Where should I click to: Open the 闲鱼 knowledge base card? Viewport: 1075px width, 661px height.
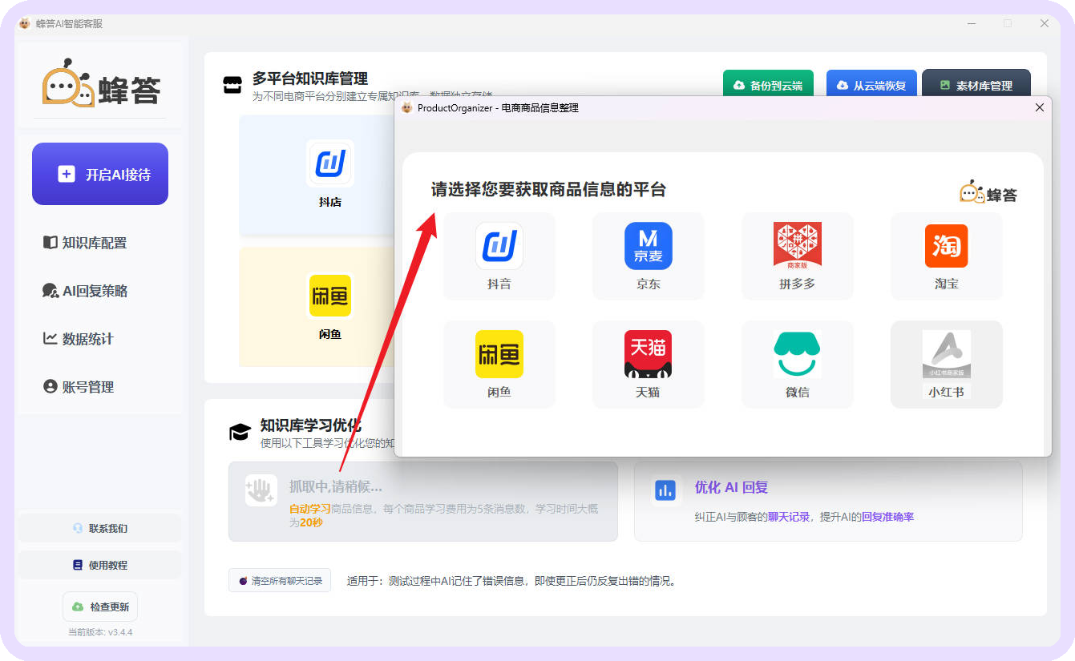(x=329, y=306)
